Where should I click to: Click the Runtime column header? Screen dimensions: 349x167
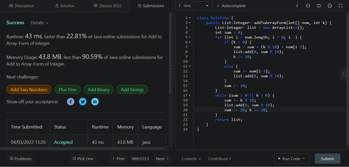[101, 127]
